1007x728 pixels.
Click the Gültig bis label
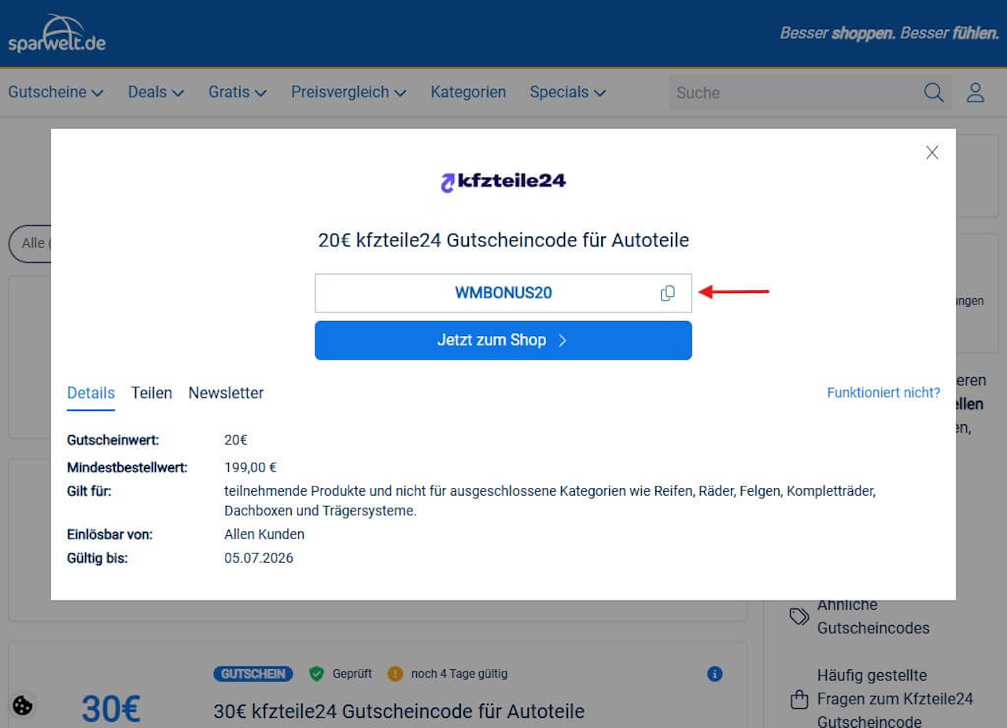tap(98, 558)
